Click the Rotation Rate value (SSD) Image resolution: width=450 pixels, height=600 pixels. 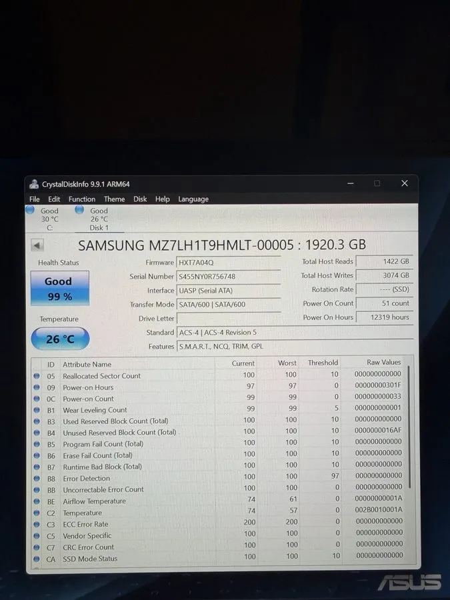tap(384, 289)
